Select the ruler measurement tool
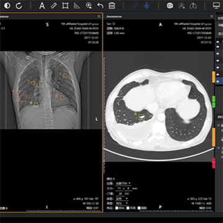The image size is (223, 223). (x=54, y=6)
